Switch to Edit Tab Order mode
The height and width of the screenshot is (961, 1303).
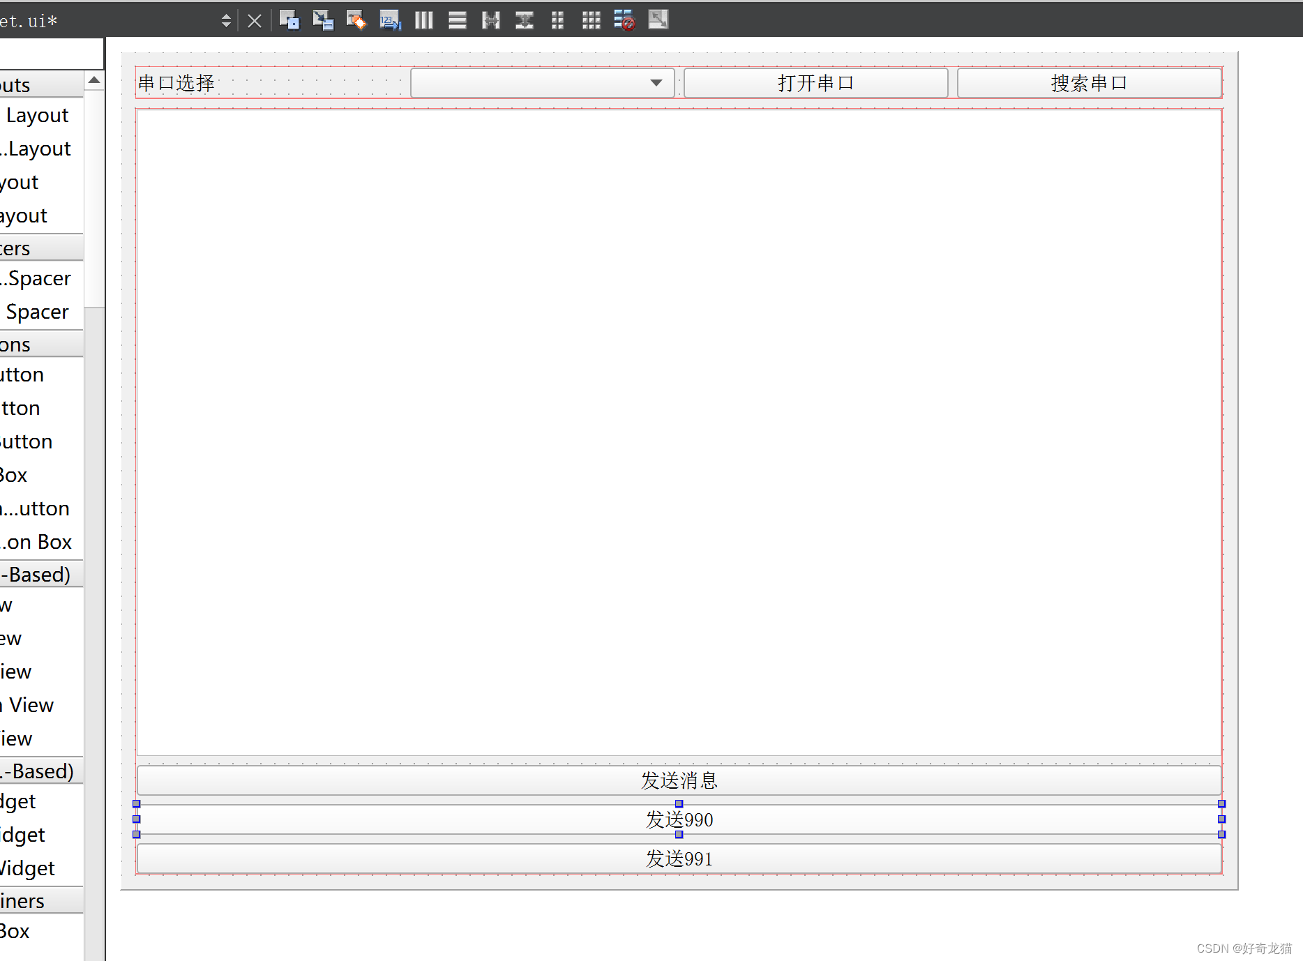point(390,20)
